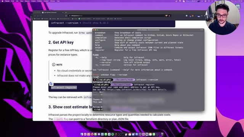Open the Edit menu in menu bar
The height and width of the screenshot is (137, 244).
[17, 1]
